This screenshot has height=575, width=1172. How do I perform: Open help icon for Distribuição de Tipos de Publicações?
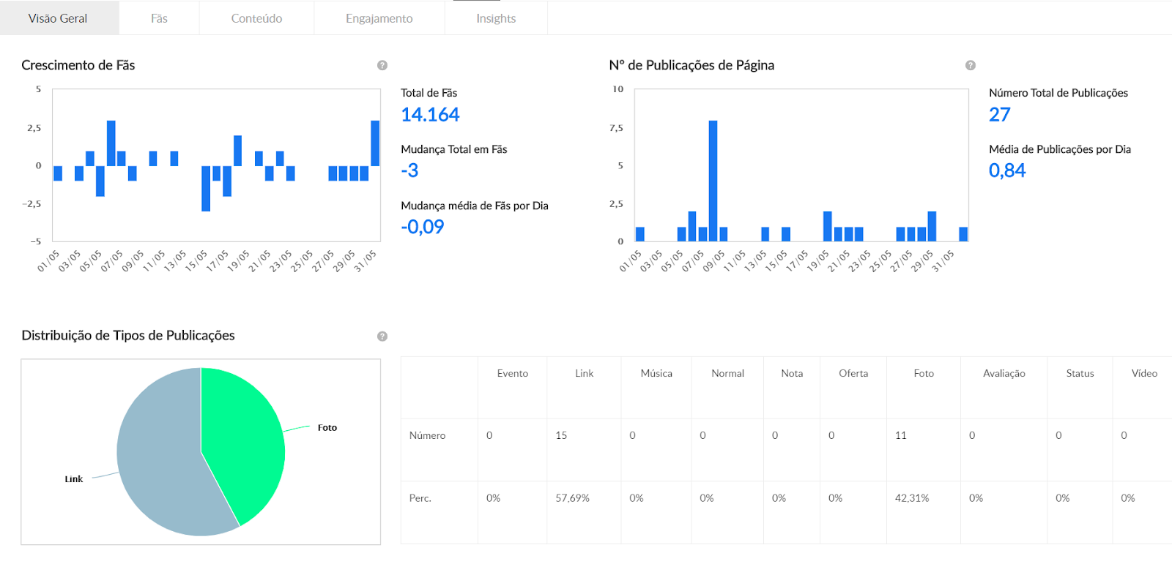(382, 337)
